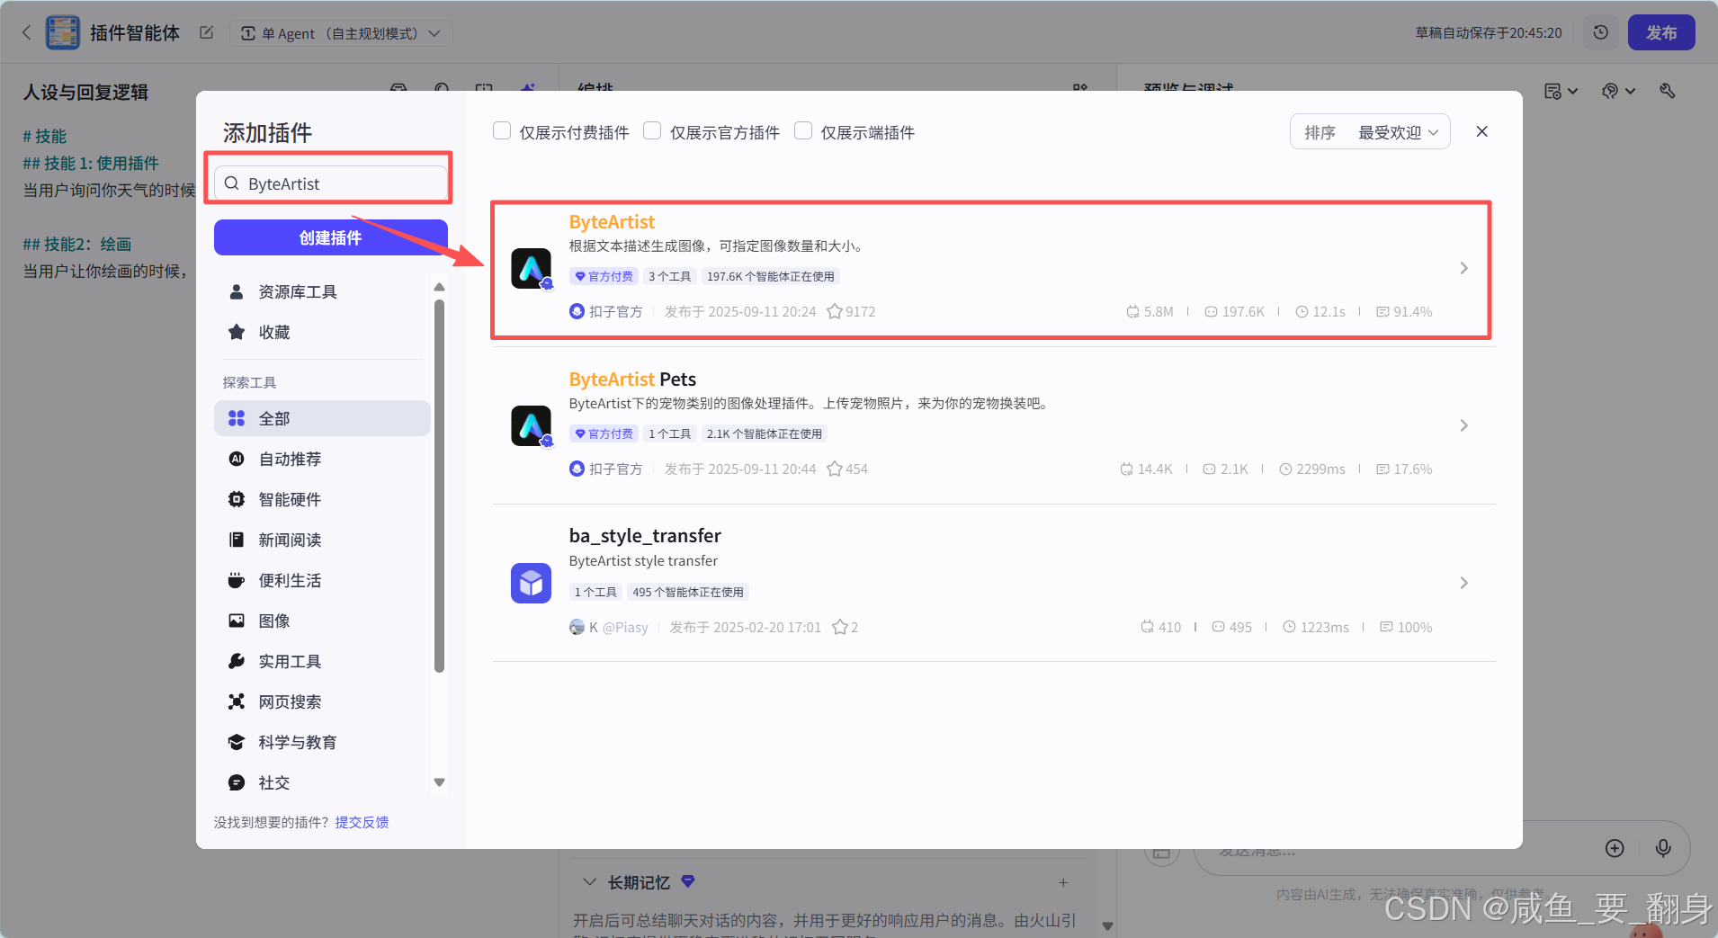1718x938 pixels.
Task: Click the plus icon in 长期记忆 row
Action: click(1063, 882)
